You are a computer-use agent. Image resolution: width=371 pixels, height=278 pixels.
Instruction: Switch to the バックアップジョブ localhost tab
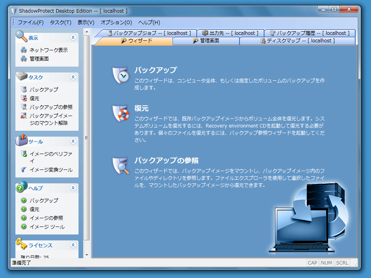pyautogui.click(x=149, y=33)
